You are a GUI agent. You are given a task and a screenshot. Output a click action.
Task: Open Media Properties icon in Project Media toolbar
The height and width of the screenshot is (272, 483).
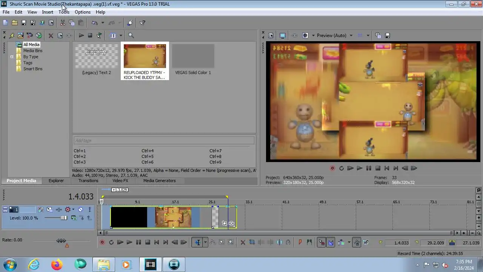coord(60,36)
